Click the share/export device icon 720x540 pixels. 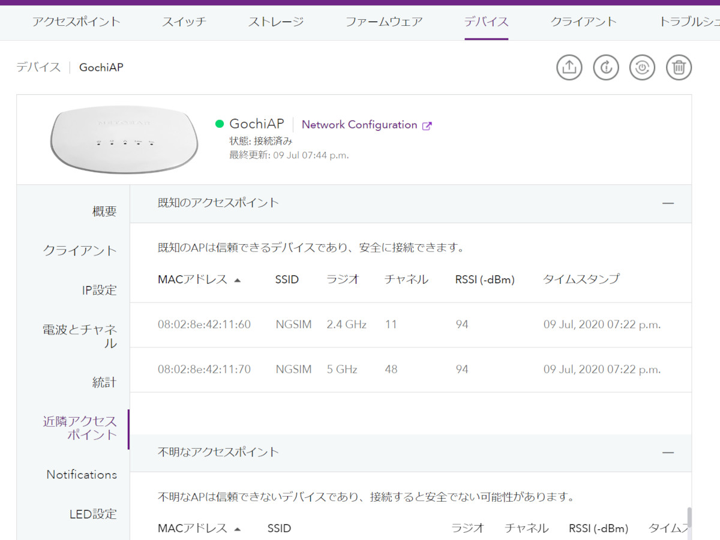569,67
